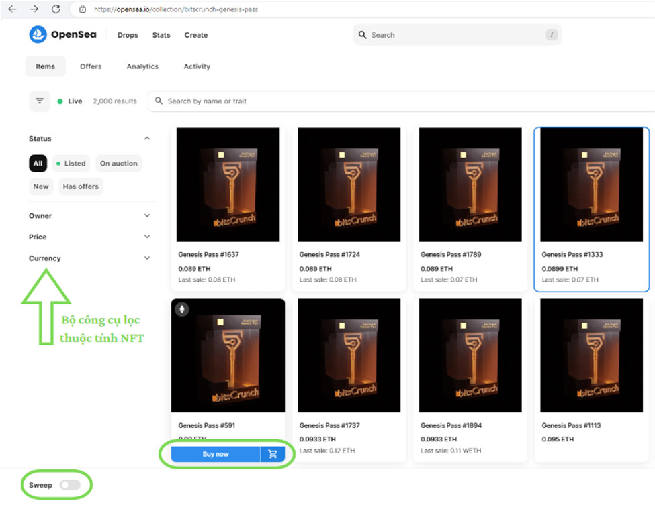Add Genesis Pass #591 to cart
655x507 pixels.
pyautogui.click(x=272, y=453)
